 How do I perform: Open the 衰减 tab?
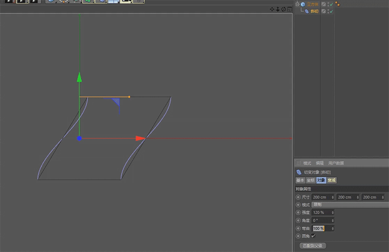[x=332, y=180]
